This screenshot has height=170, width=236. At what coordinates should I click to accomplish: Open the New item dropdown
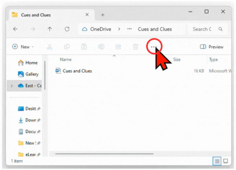click(23, 47)
